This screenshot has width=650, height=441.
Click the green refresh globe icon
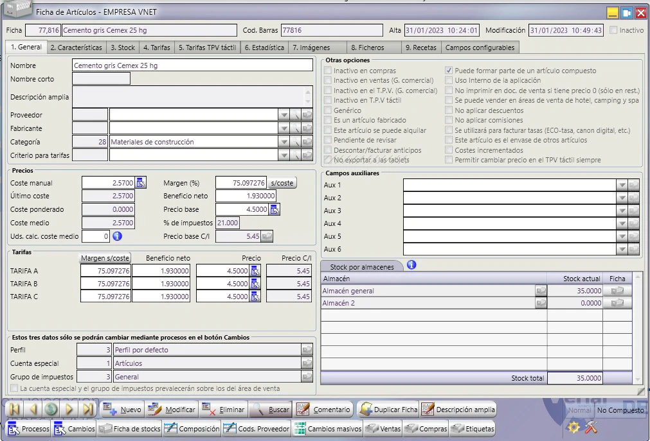(x=51, y=410)
